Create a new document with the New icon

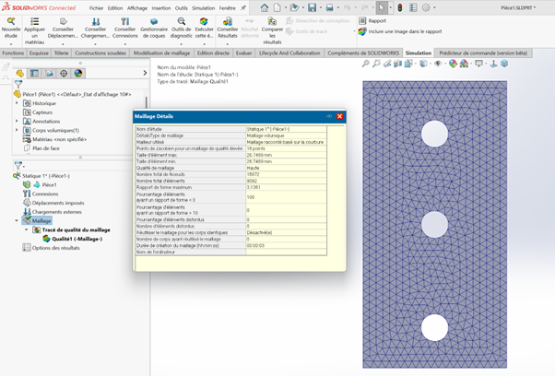[x=277, y=7]
